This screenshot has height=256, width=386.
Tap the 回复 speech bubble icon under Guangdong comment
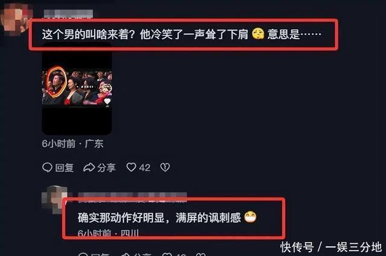[47, 167]
